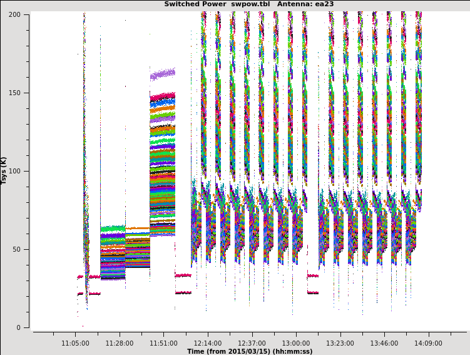Screen dimensions: 470x355
Task: Select the 13:00:00 time tick label
Action: coord(295,343)
